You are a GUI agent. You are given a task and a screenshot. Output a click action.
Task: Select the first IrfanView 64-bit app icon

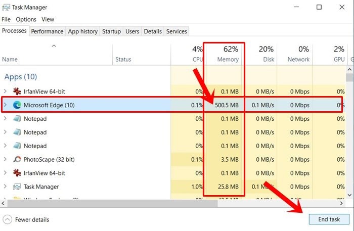[17, 91]
